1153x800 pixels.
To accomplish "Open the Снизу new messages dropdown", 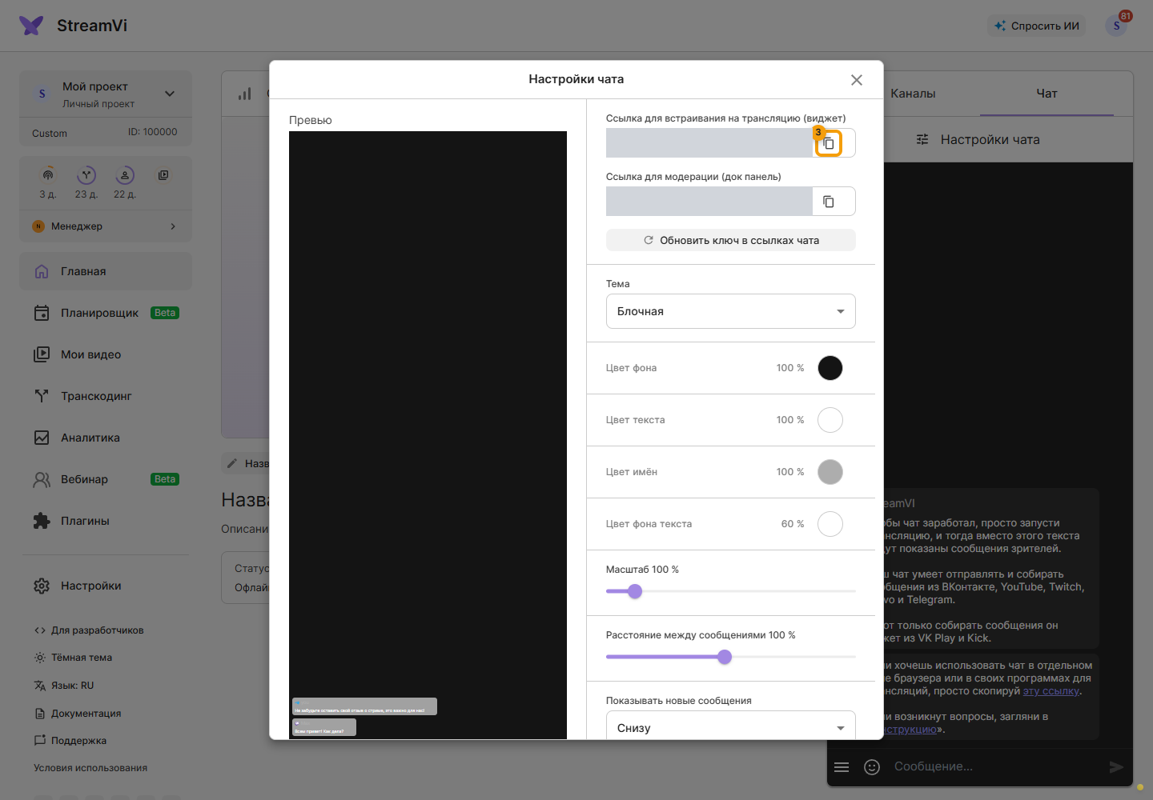I will (x=731, y=727).
